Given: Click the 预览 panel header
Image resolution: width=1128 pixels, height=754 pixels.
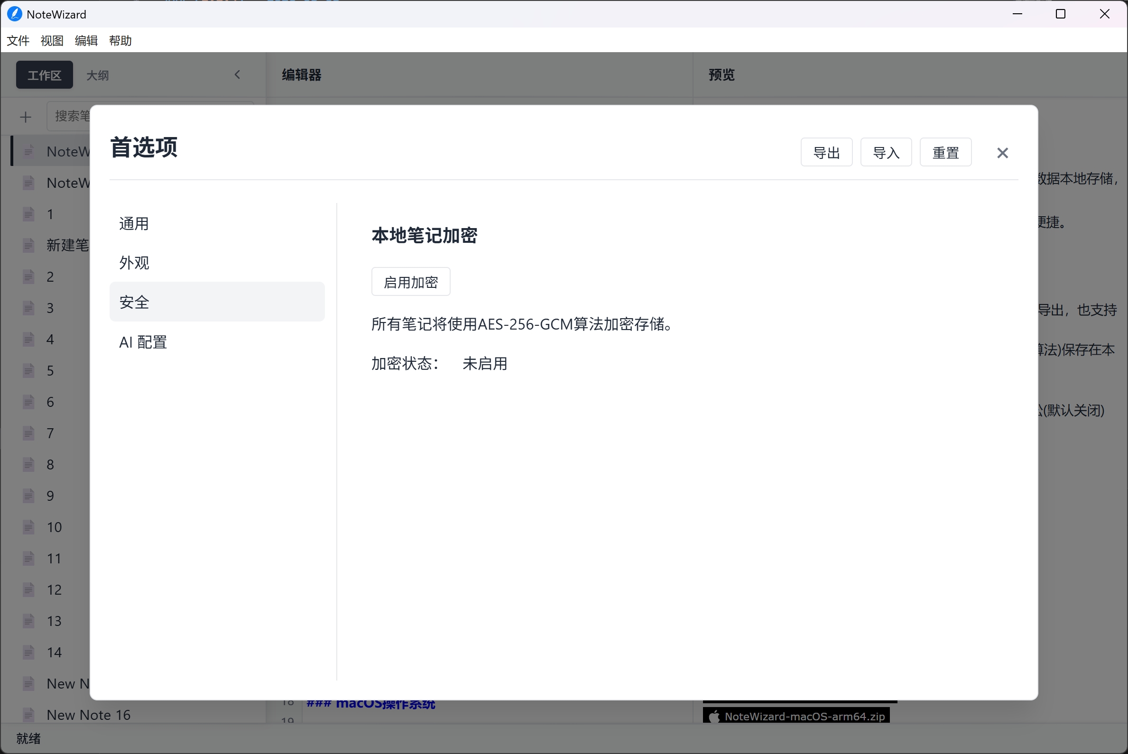Looking at the screenshot, I should pos(721,75).
